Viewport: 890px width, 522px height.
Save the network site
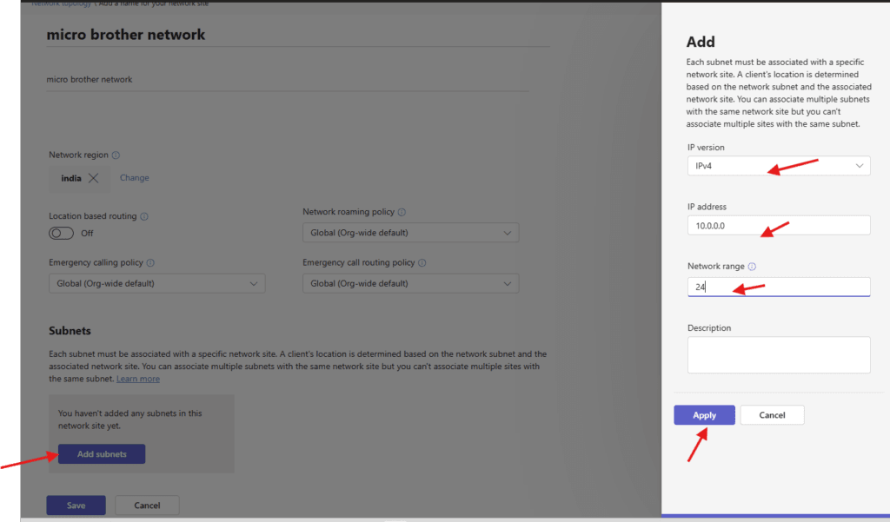pyautogui.click(x=76, y=505)
